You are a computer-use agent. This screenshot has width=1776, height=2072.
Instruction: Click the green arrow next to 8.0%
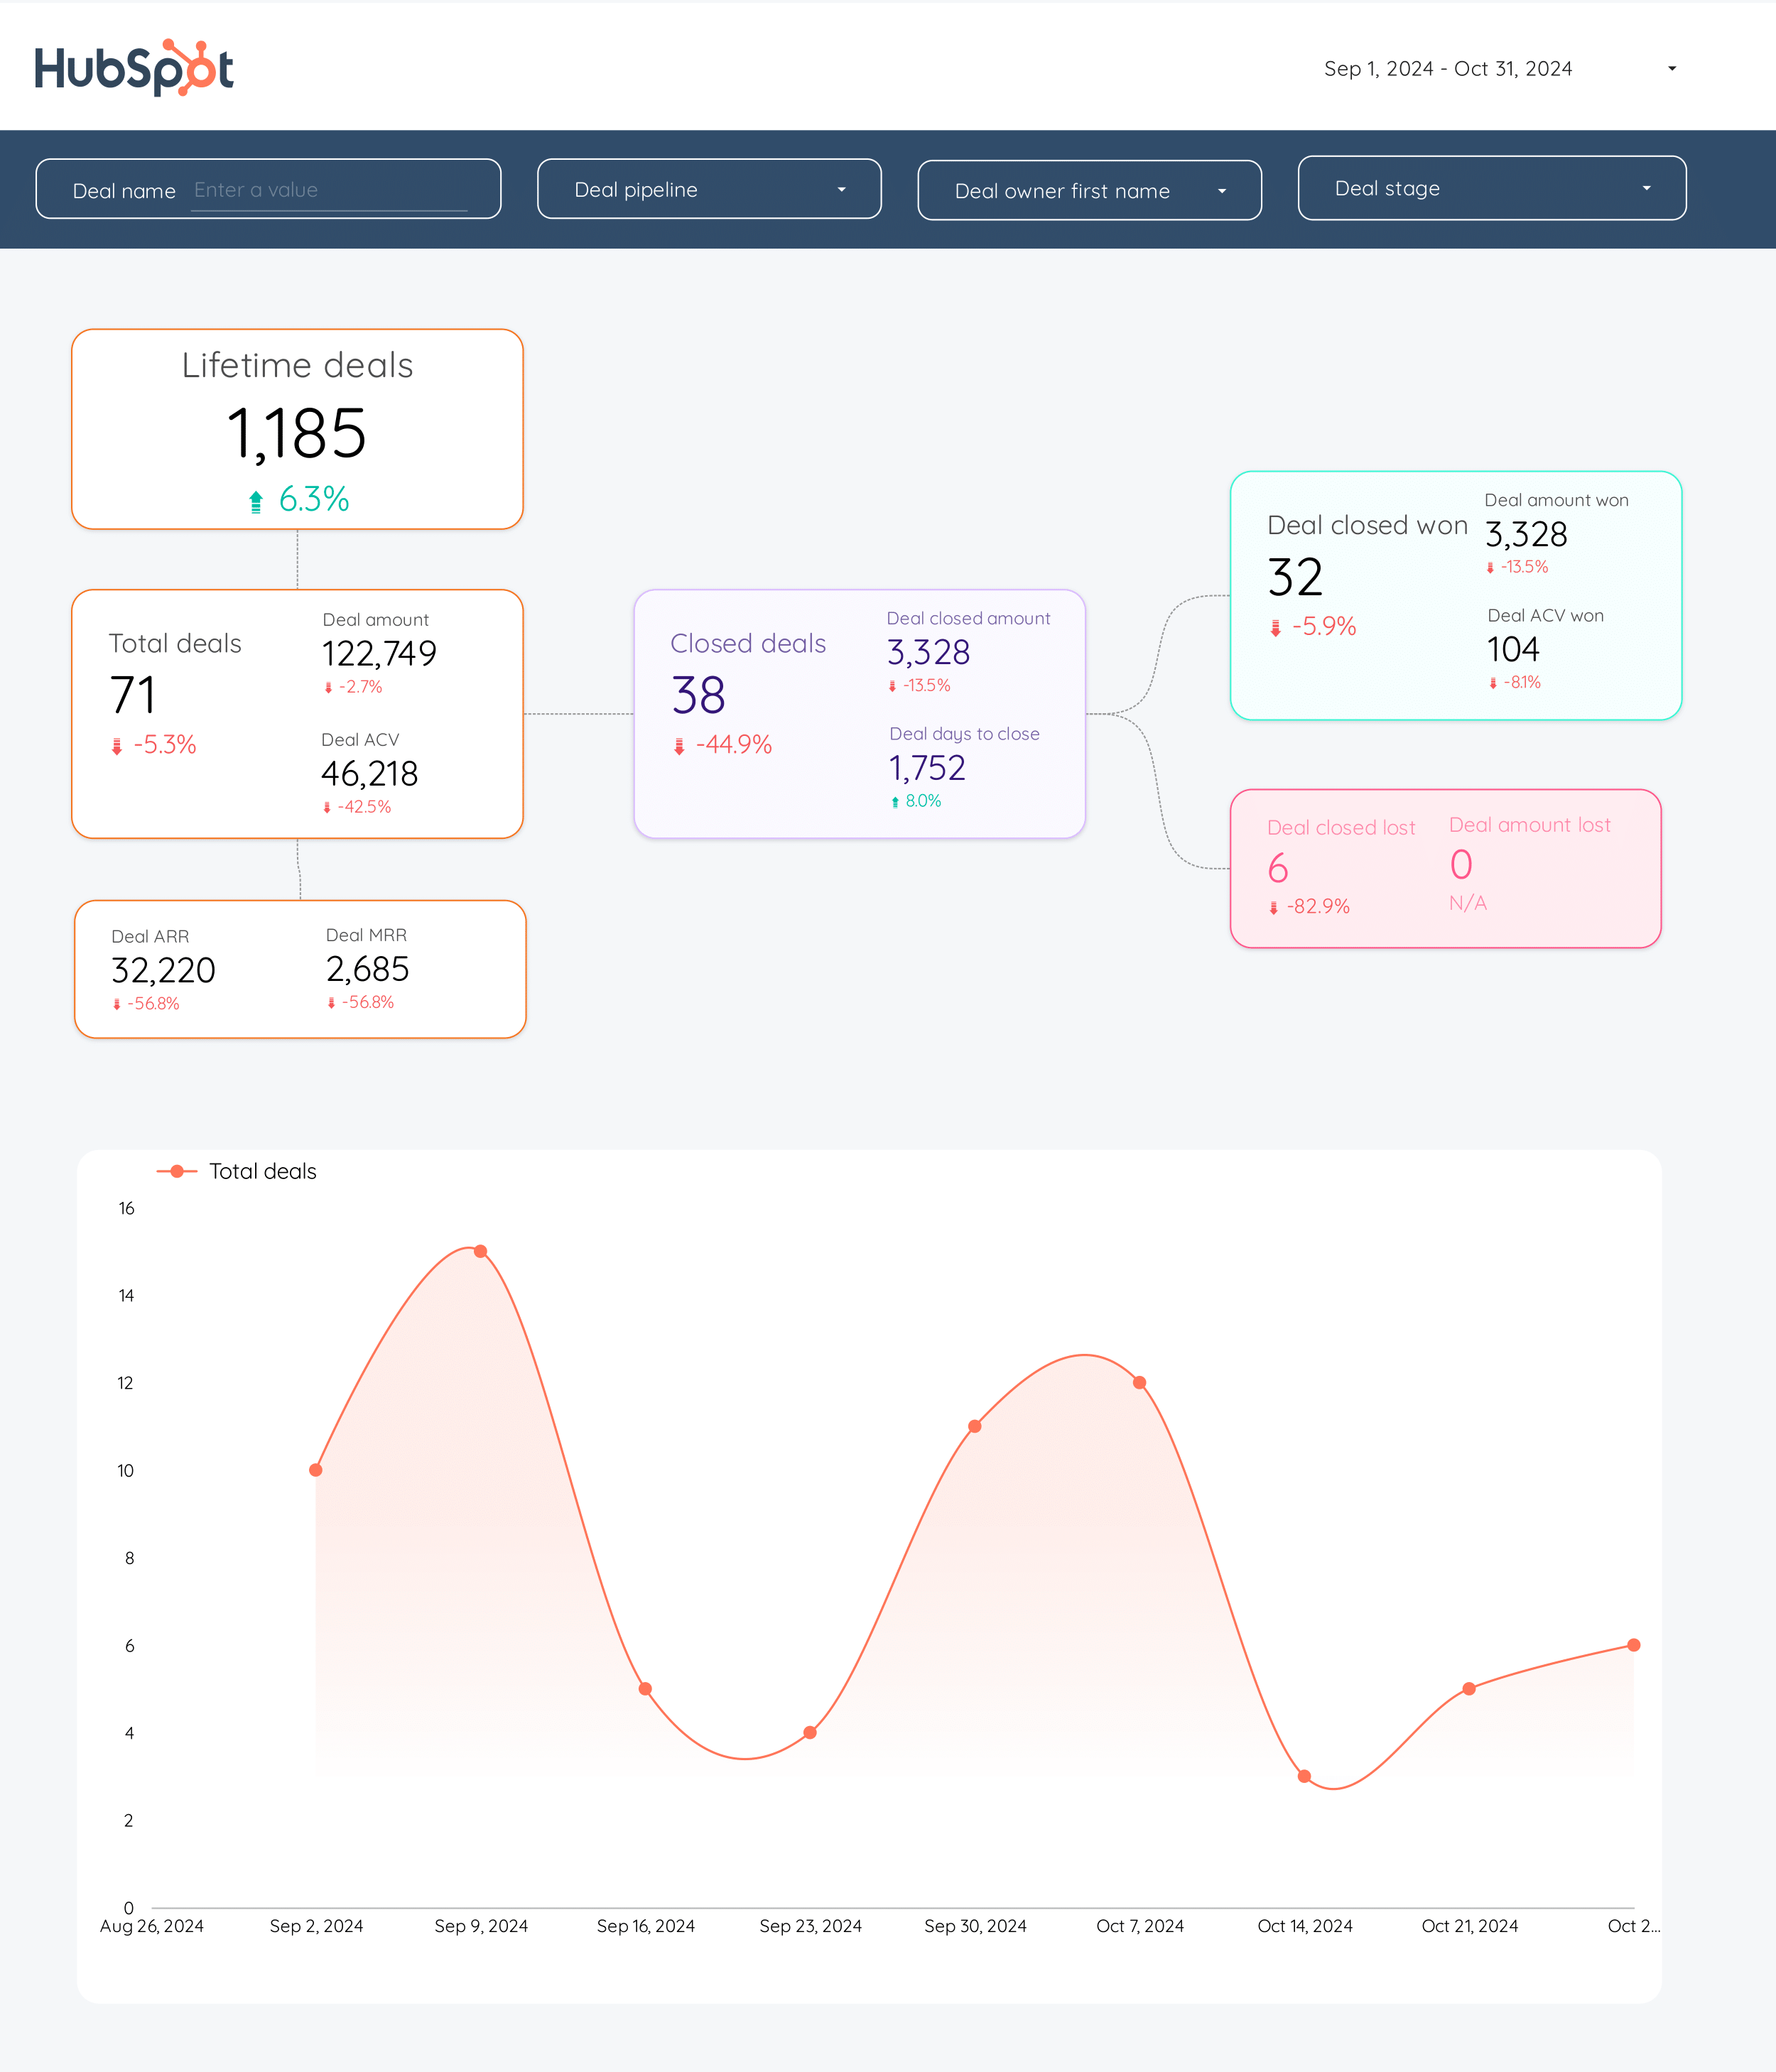click(x=895, y=802)
